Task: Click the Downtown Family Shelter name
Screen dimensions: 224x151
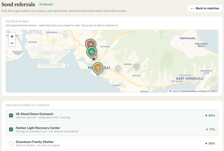Action: (35, 142)
